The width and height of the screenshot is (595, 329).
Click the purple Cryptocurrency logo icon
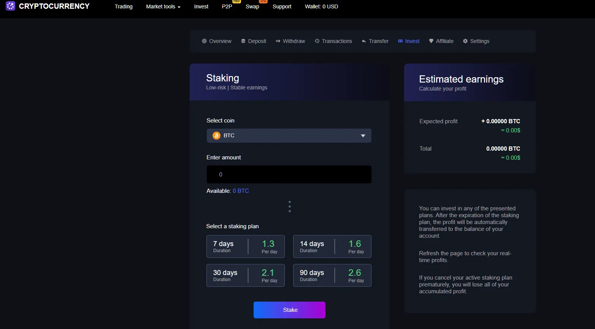pyautogui.click(x=10, y=6)
